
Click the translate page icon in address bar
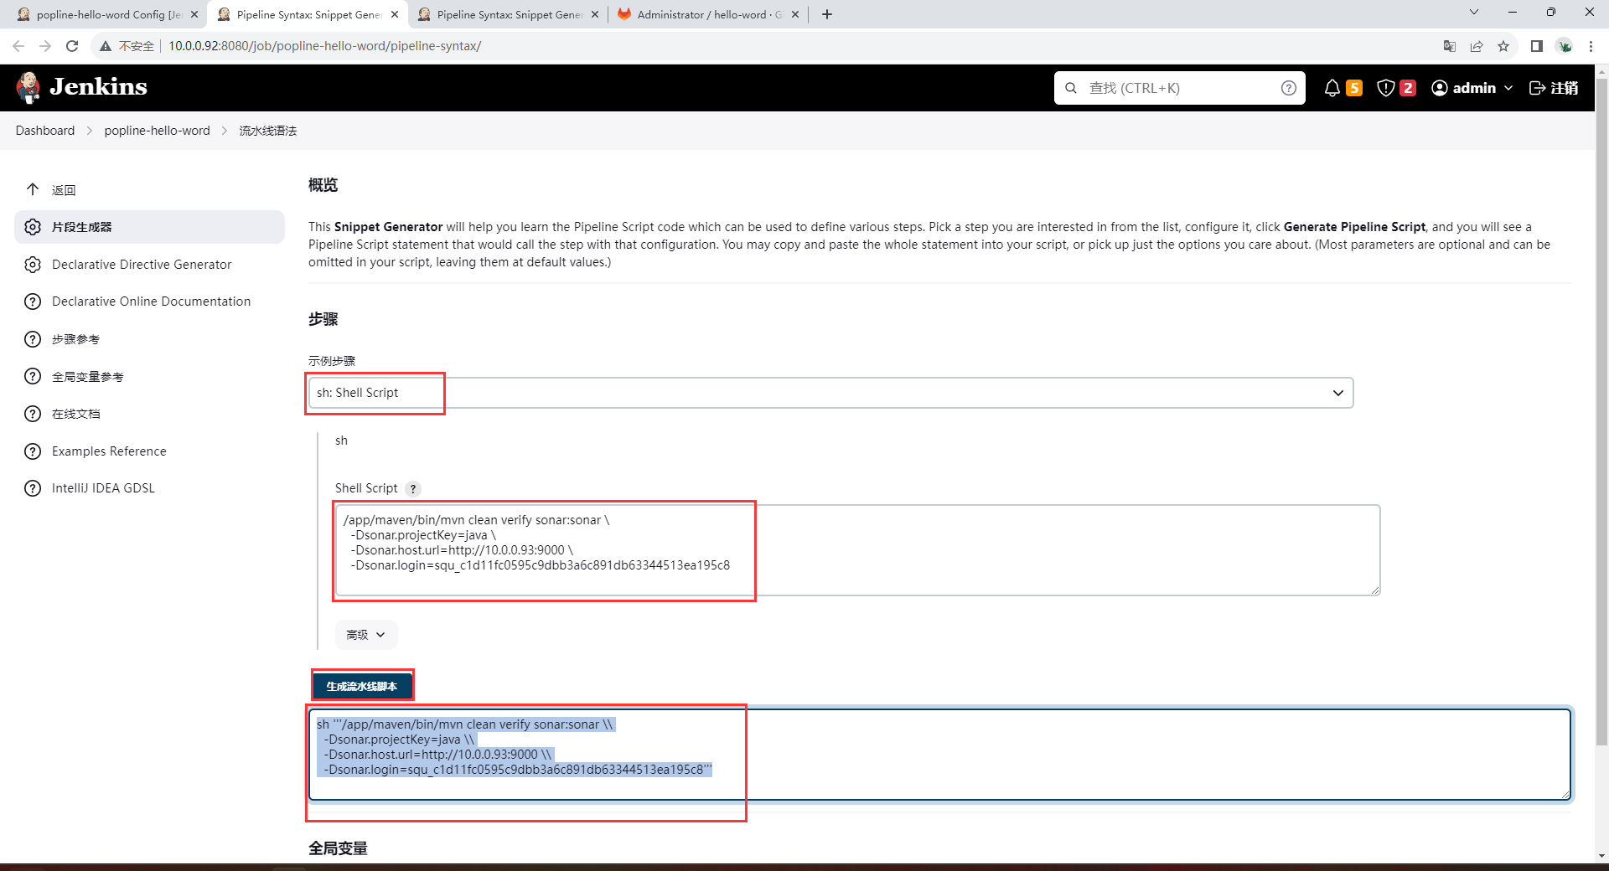(x=1449, y=46)
